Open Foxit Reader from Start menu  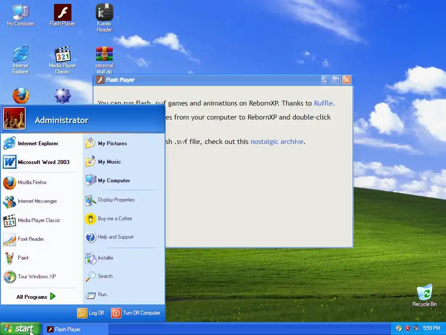click(x=41, y=239)
